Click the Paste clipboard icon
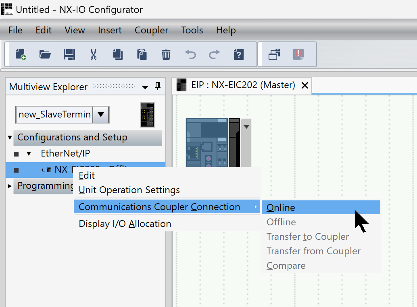Viewport: 417px width, 307px height. 142,54
